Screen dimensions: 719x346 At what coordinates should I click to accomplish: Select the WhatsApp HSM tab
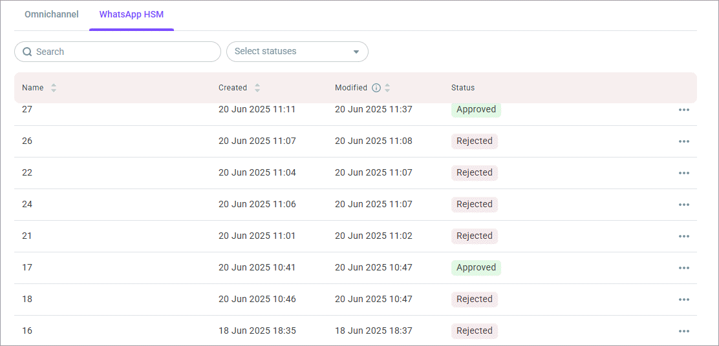point(131,14)
